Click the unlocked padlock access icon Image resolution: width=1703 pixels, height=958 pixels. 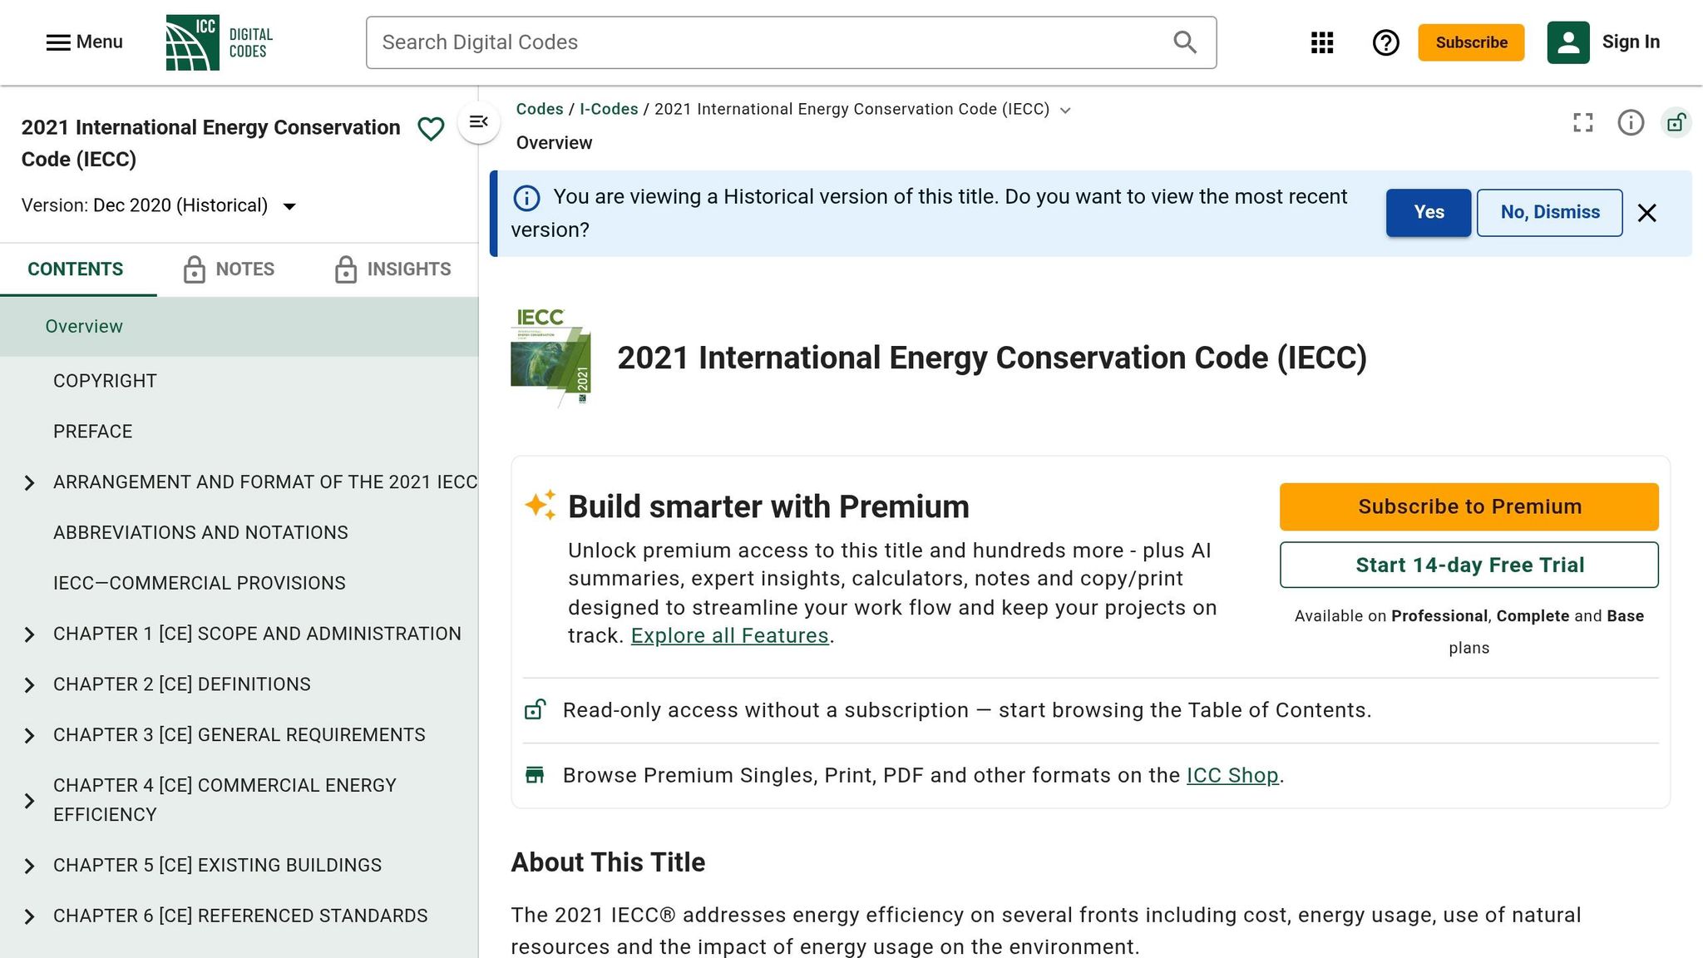click(x=1676, y=123)
